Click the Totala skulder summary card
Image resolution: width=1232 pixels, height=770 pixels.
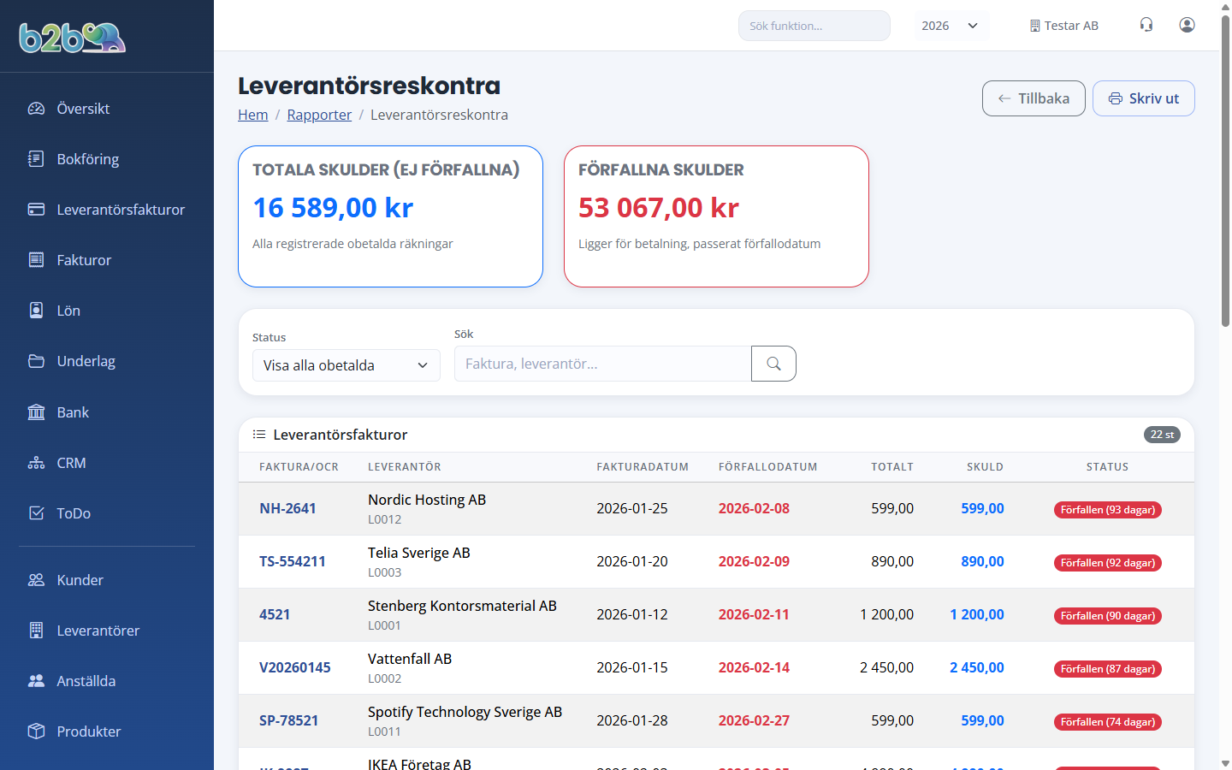[390, 216]
